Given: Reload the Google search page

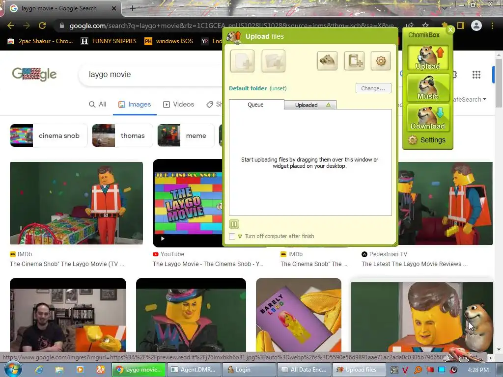Looking at the screenshot, I should pyautogui.click(x=42, y=26).
